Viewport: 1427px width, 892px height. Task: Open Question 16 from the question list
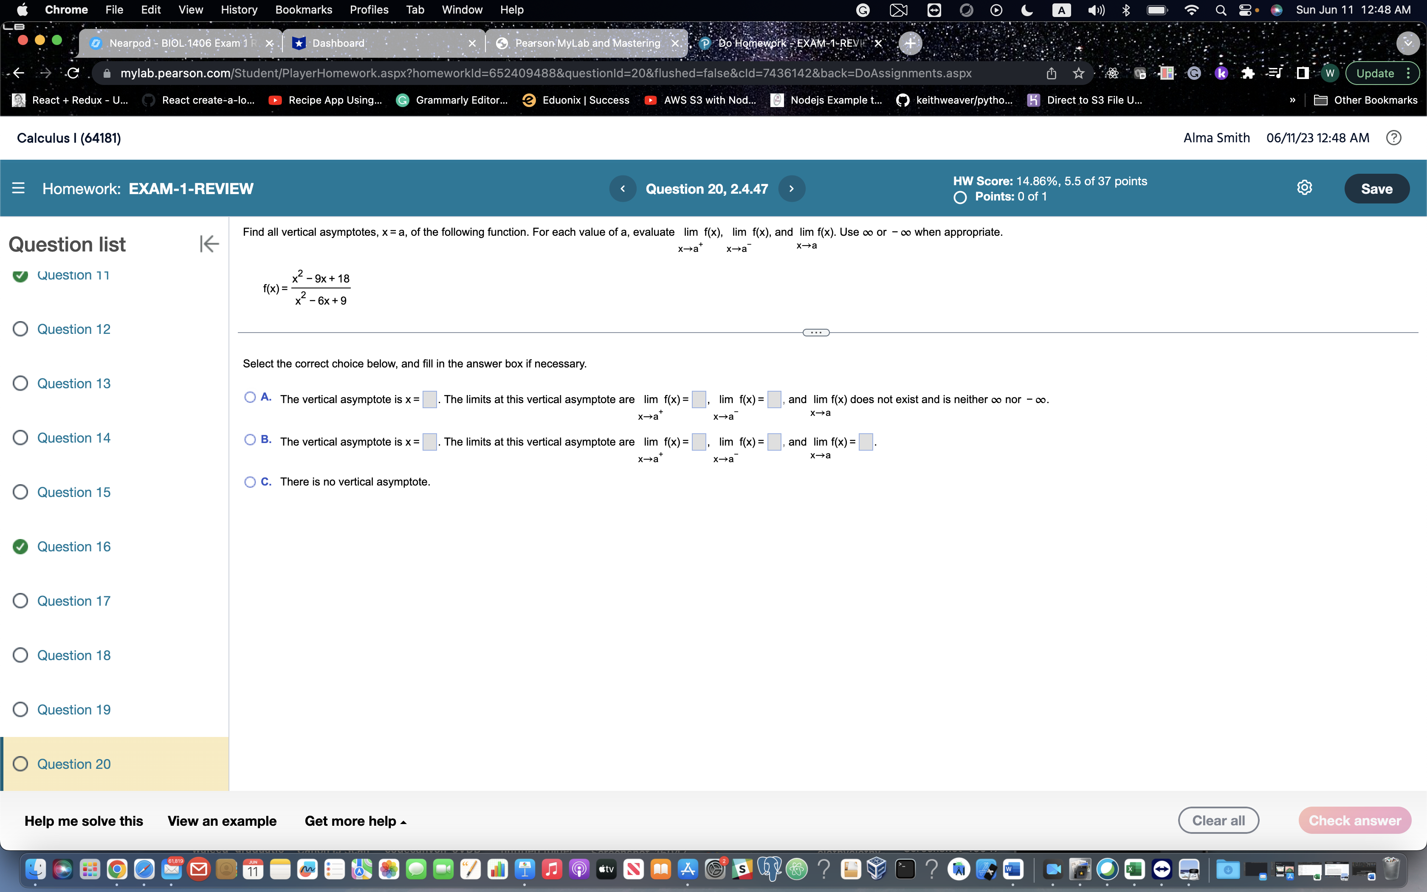pyautogui.click(x=73, y=546)
